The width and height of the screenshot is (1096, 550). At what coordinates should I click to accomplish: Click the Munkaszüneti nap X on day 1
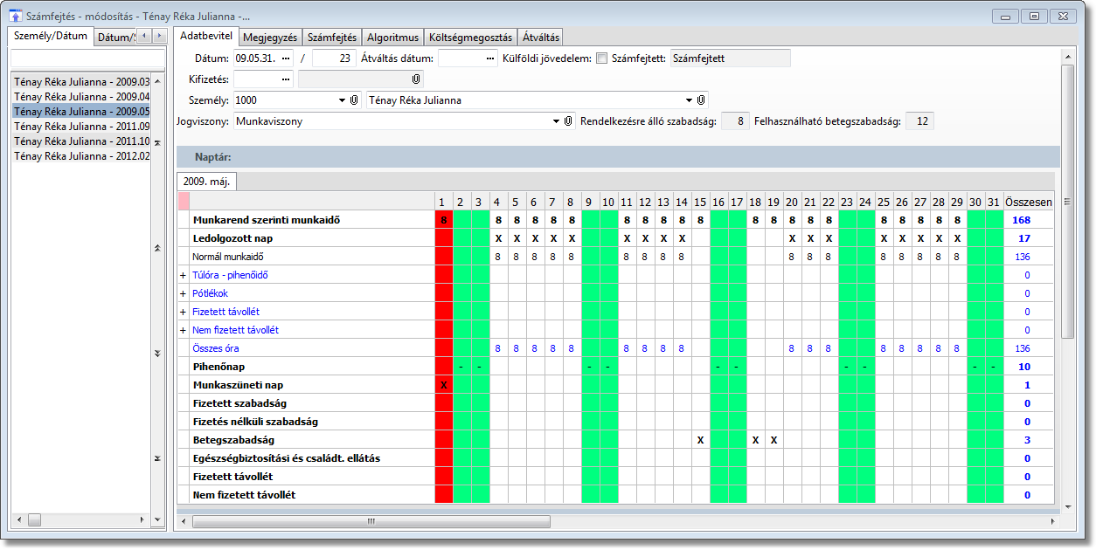coord(444,385)
